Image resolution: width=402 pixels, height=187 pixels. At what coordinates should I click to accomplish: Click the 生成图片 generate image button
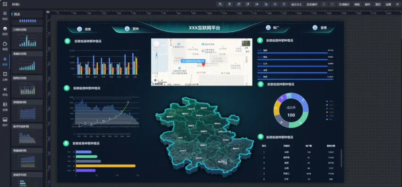tap(344, 4)
